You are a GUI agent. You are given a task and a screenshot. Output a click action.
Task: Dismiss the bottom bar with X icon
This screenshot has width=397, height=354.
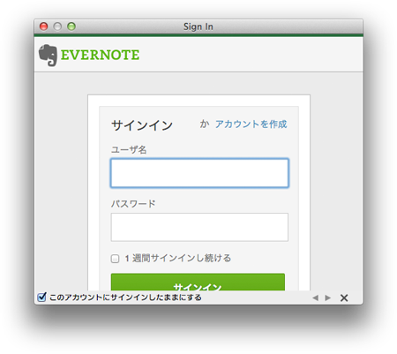click(344, 298)
